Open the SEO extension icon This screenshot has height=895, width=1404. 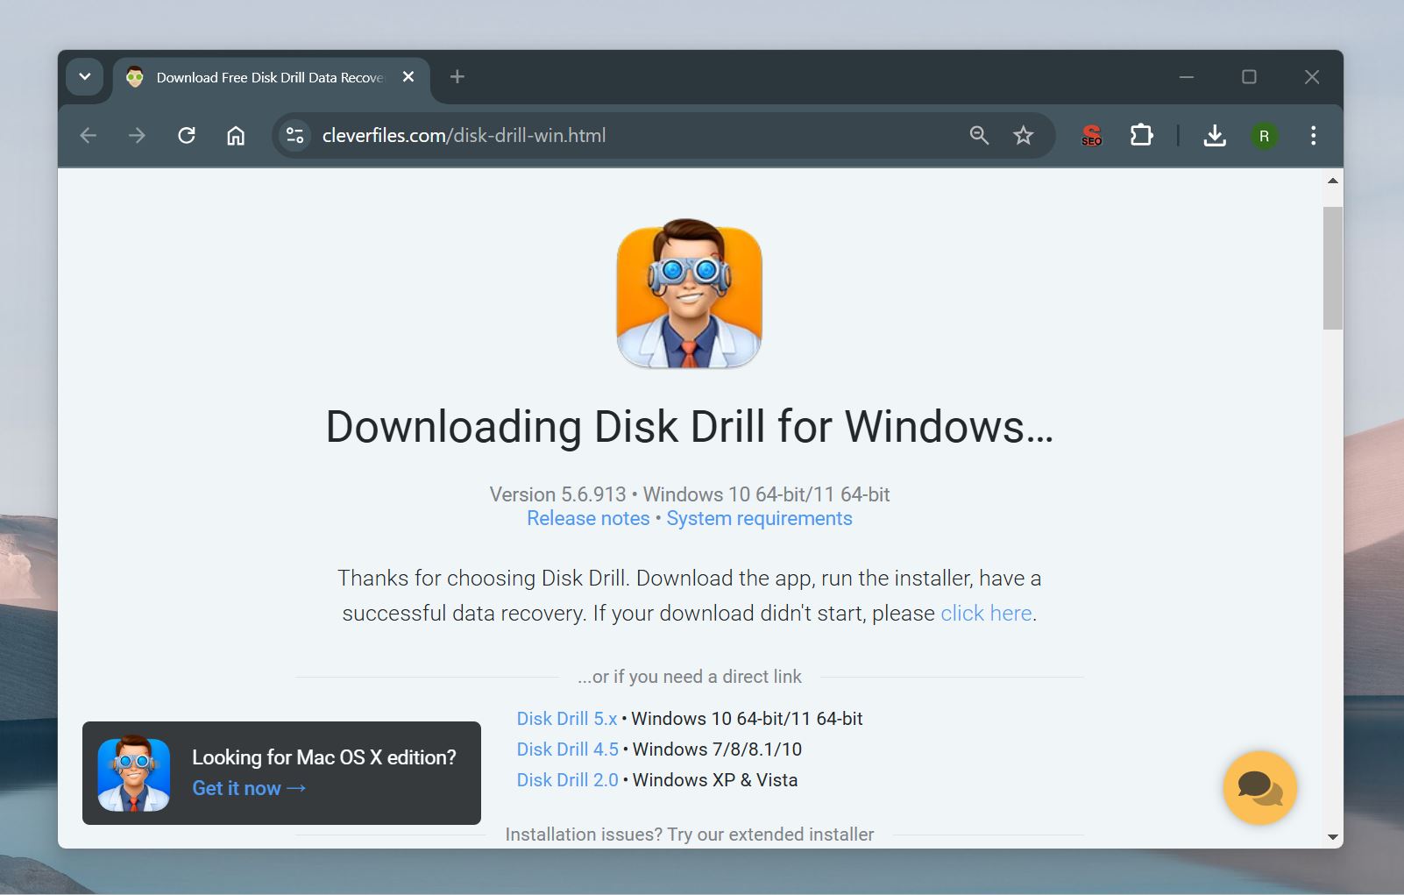pos(1092,135)
